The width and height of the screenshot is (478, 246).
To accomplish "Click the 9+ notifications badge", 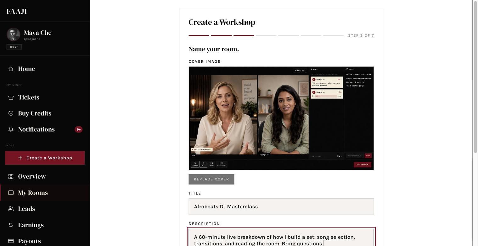I will (78, 129).
